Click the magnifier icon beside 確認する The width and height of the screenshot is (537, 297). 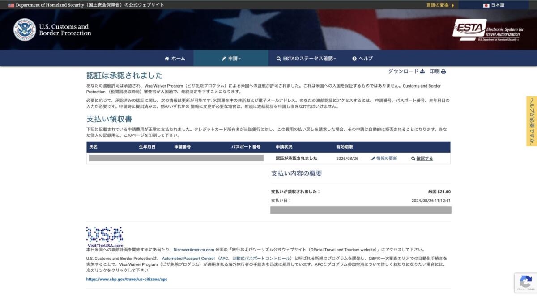(x=413, y=159)
